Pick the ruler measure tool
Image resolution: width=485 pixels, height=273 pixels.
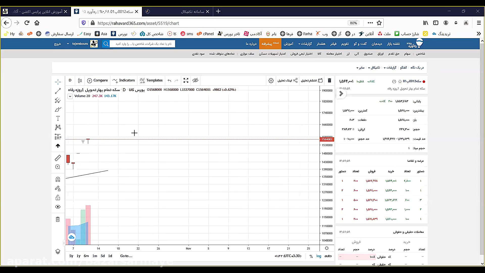(58, 158)
